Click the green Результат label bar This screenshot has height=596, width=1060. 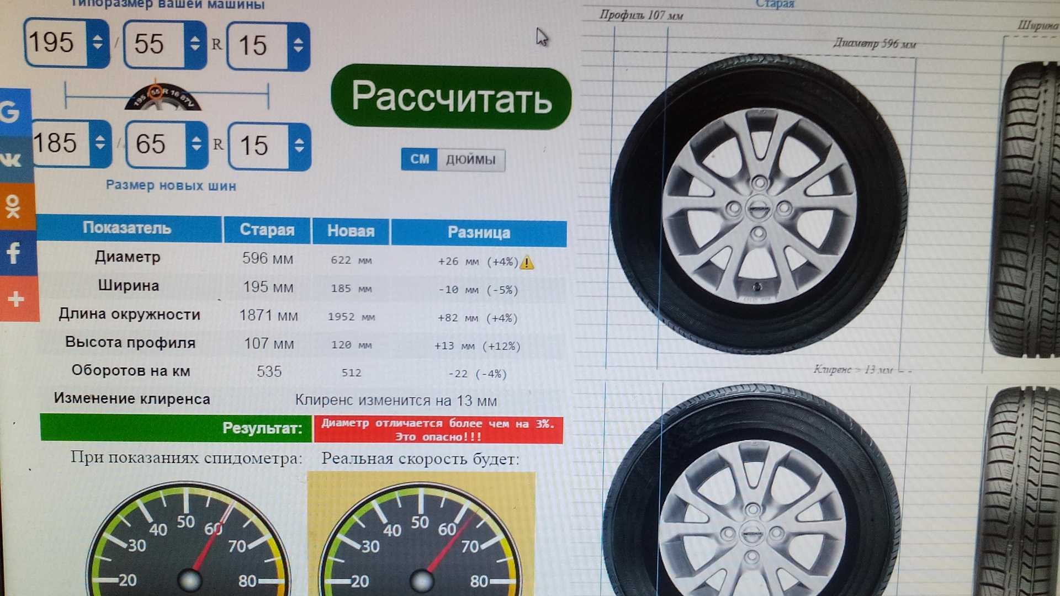pyautogui.click(x=176, y=428)
